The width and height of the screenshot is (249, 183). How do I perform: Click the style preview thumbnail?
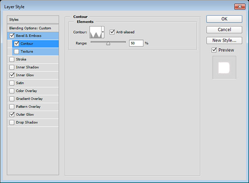pos(224,68)
